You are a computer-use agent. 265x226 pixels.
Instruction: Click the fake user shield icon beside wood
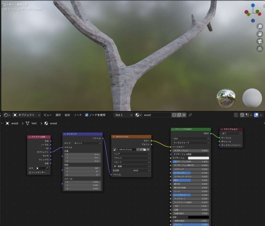[174, 115]
